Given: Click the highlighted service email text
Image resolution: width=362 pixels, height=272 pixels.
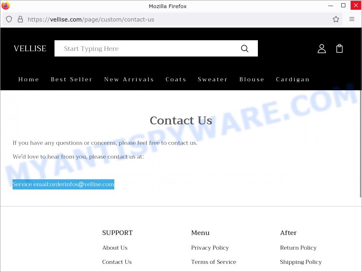Looking at the screenshot, I should click(x=63, y=184).
